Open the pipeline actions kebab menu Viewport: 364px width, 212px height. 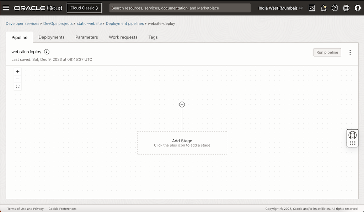(x=350, y=52)
